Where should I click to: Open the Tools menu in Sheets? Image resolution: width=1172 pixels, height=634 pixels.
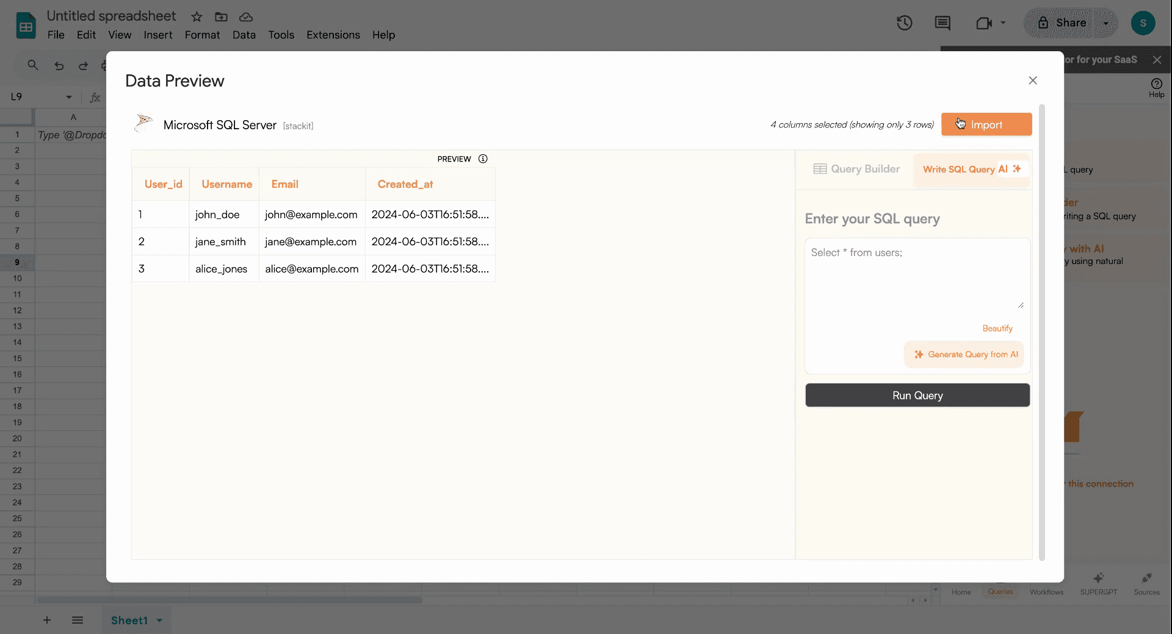pos(281,35)
